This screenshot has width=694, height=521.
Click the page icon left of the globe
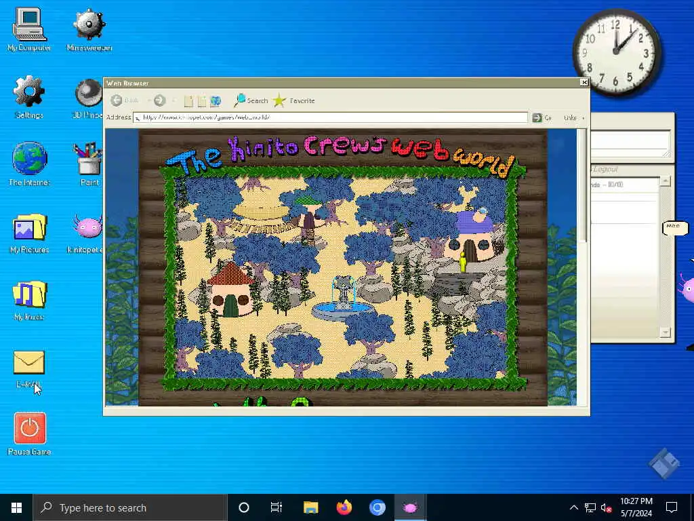click(x=202, y=101)
